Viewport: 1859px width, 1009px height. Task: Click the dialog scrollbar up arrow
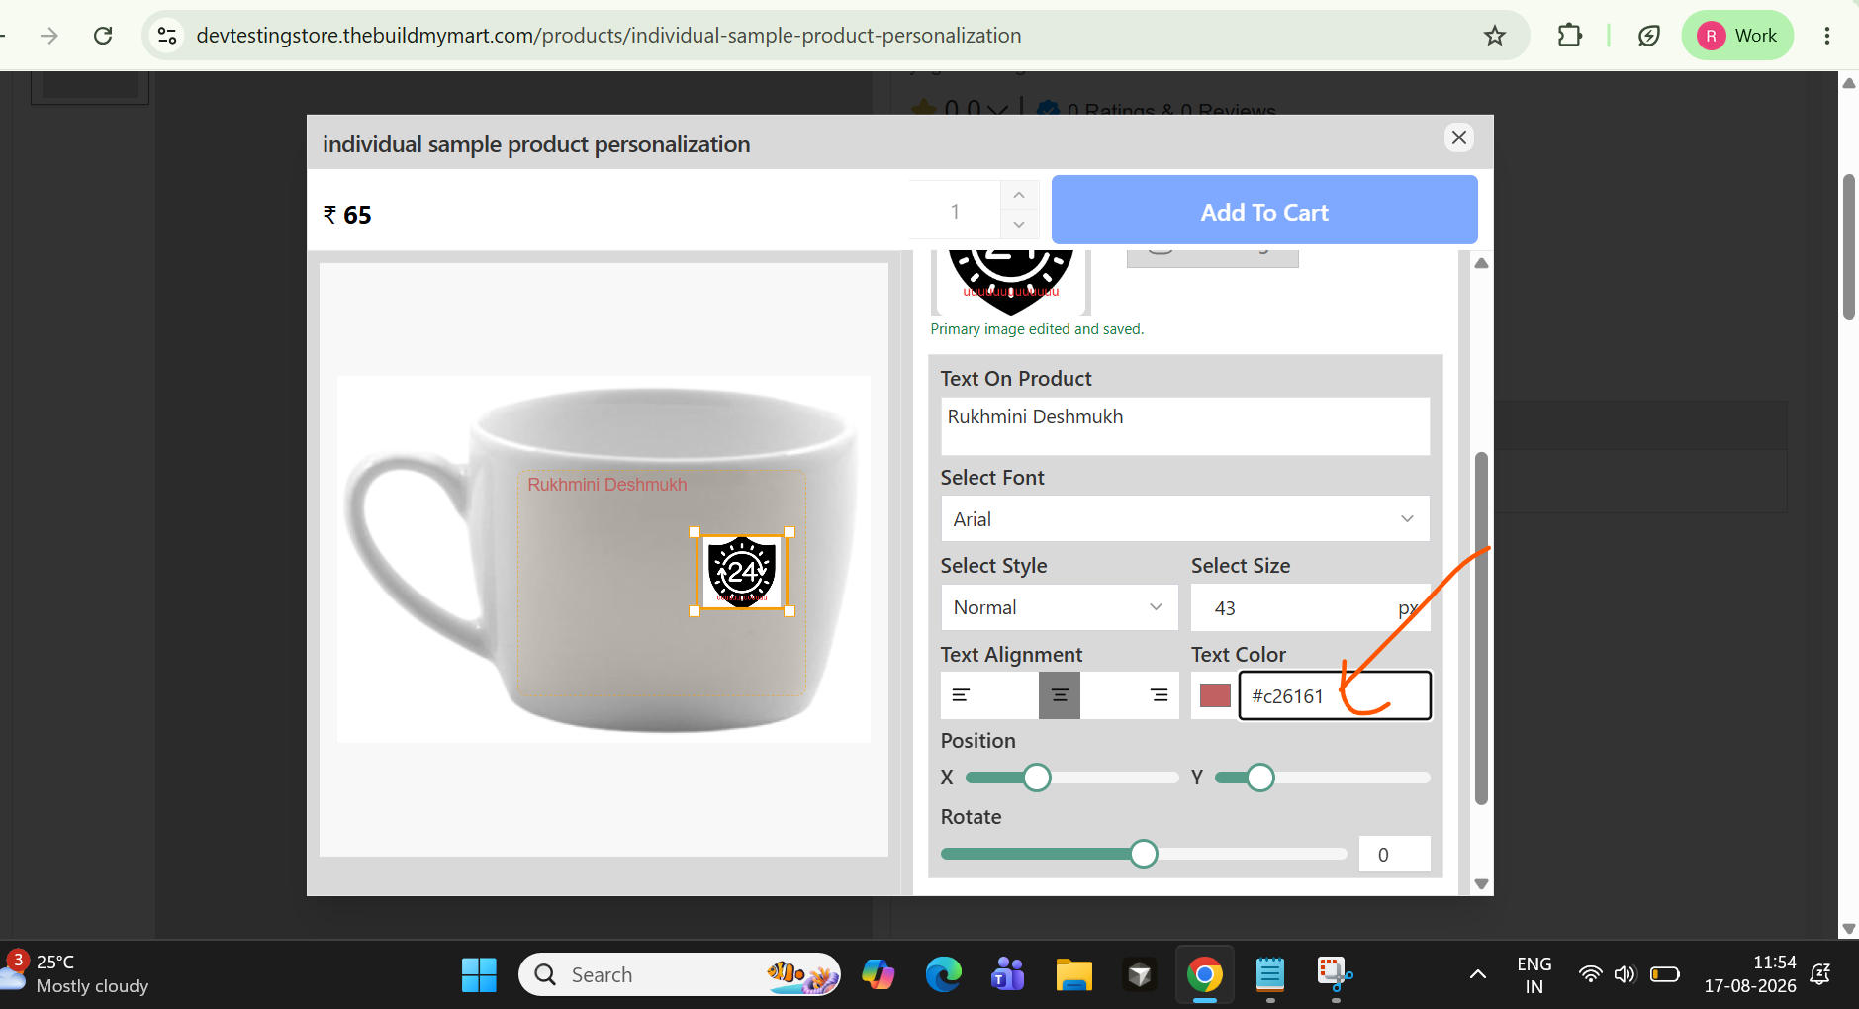pos(1481,263)
